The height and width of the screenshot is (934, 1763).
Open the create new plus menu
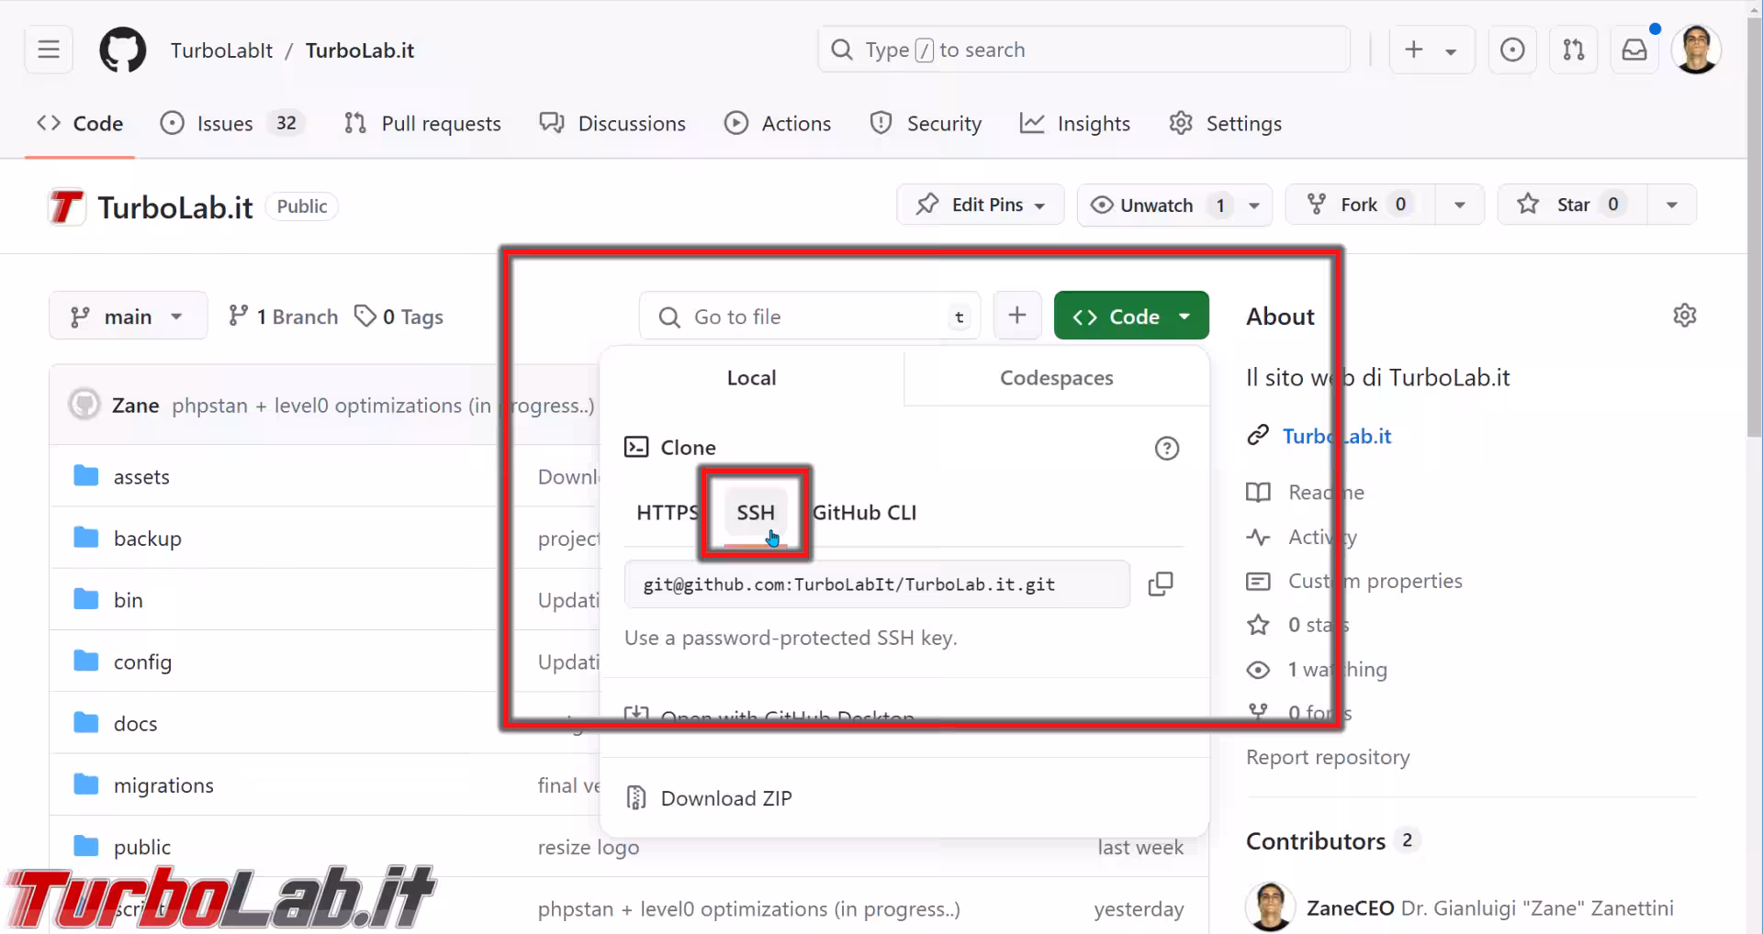tap(1432, 50)
